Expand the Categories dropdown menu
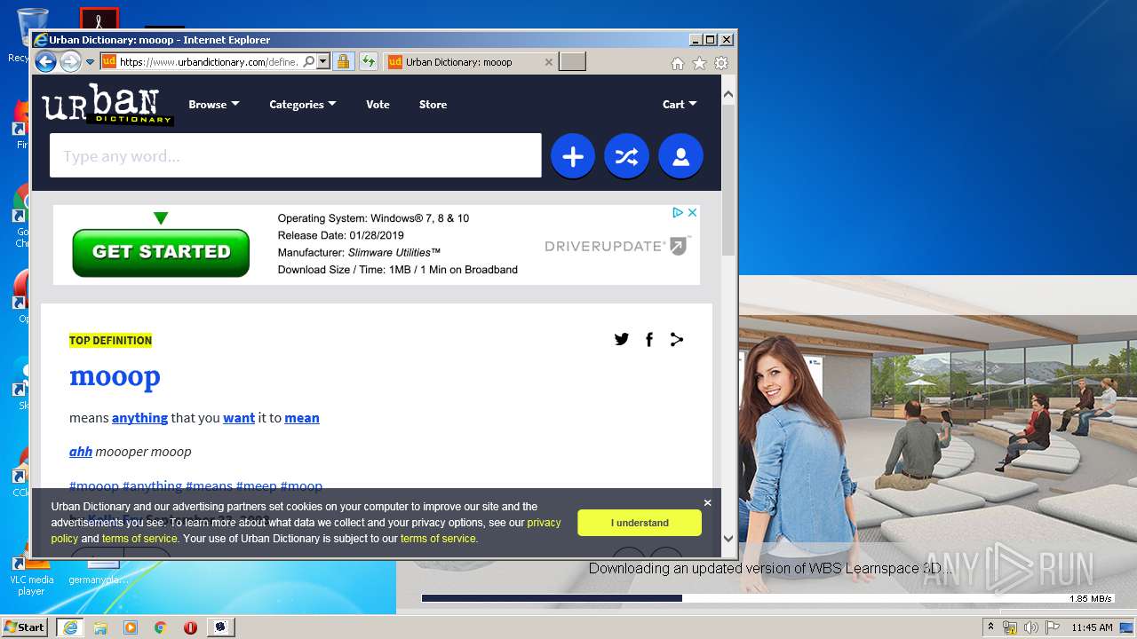Screen dimensions: 1137x639 tap(303, 105)
